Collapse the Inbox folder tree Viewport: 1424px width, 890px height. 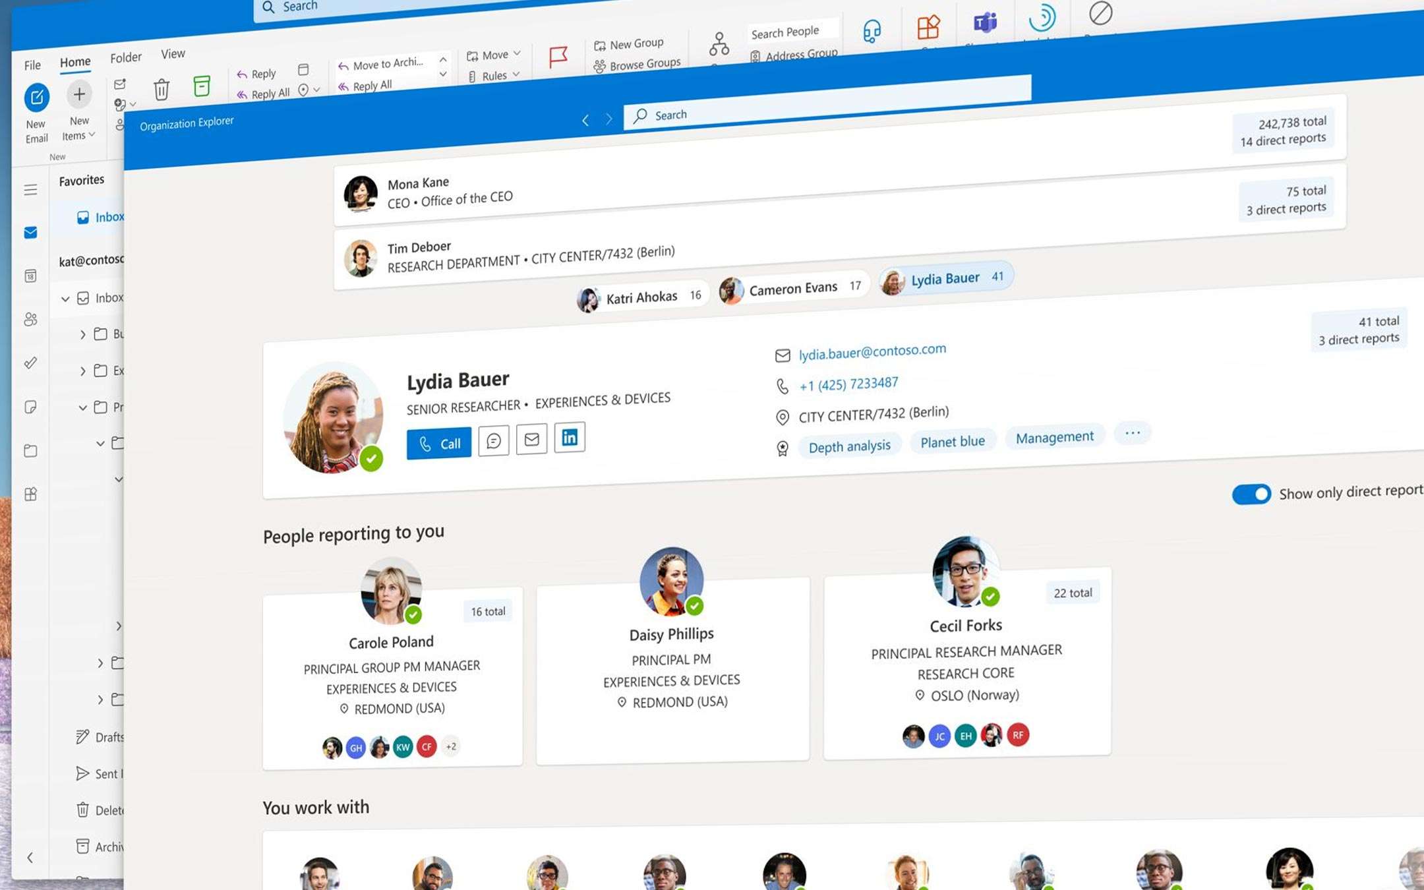tap(65, 298)
